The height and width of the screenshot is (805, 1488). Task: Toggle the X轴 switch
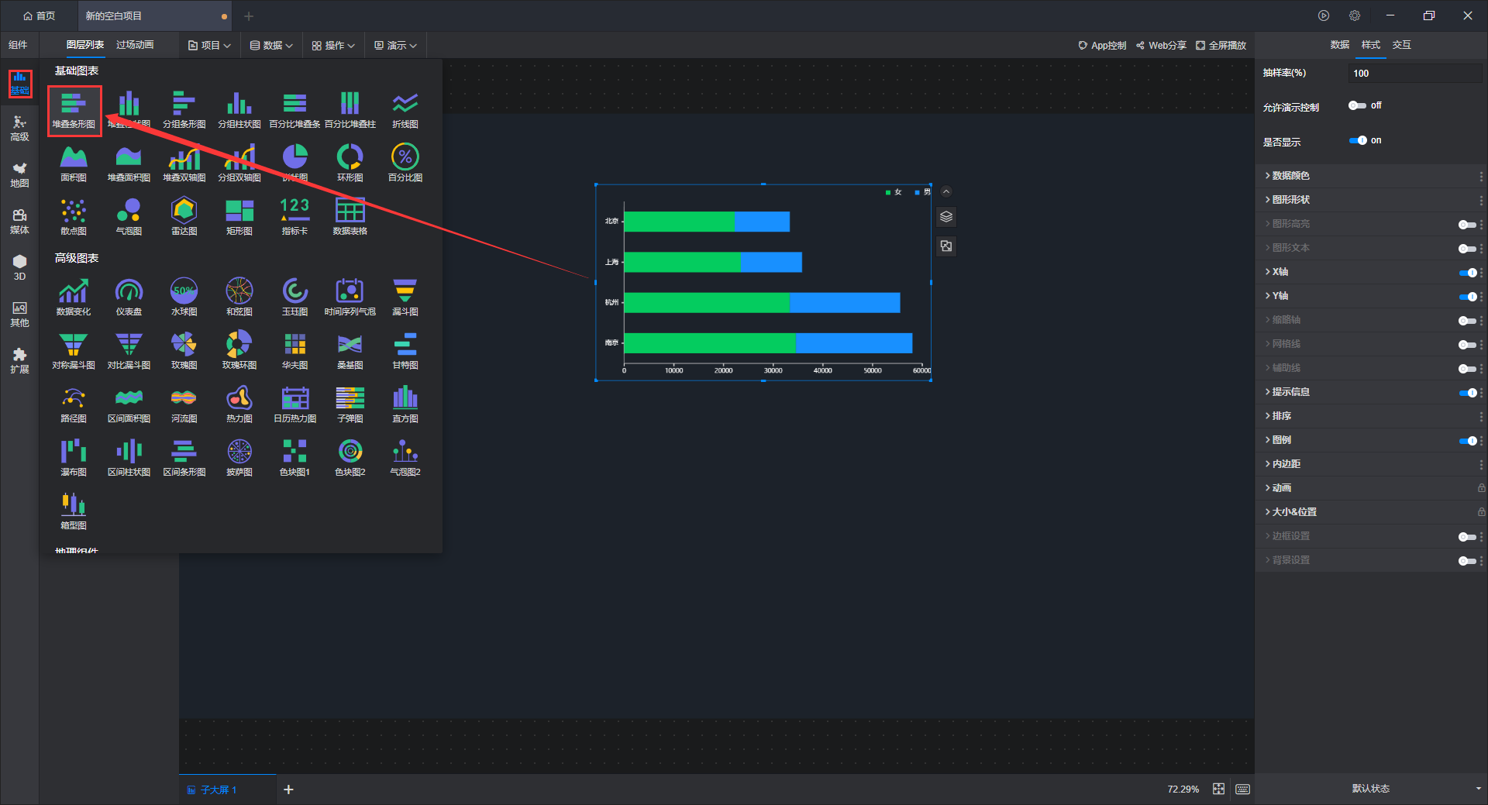pos(1466,273)
